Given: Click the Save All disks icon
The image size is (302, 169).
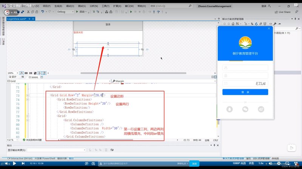Looking at the screenshot, I should pos(23,12).
